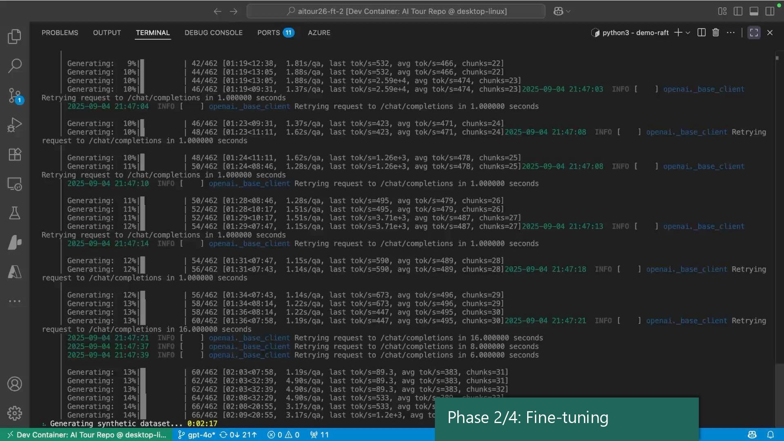
Task: Open the Explorer view in activity bar
Action: pyautogui.click(x=15, y=37)
